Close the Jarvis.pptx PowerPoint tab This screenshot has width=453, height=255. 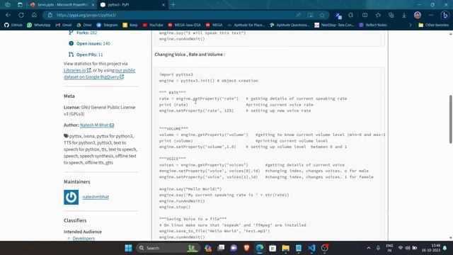coord(93,5)
